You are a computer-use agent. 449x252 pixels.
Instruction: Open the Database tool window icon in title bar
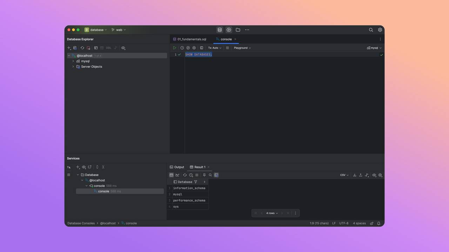tap(220, 30)
